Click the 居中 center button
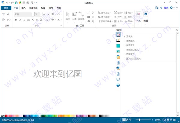The height and width of the screenshot is (123, 180). (x=128, y=17)
